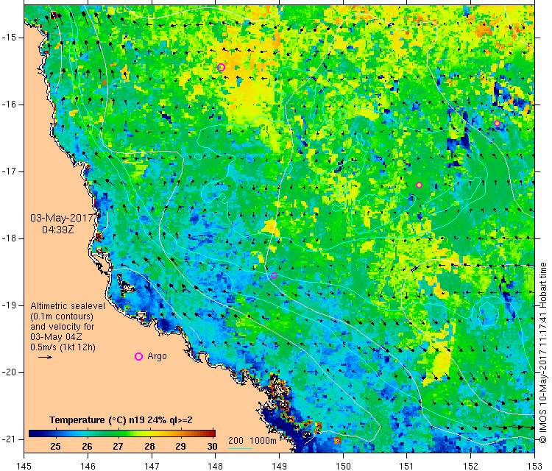Click the 'and velocity for' caption line
This screenshot has height=471, width=552.
[63, 326]
